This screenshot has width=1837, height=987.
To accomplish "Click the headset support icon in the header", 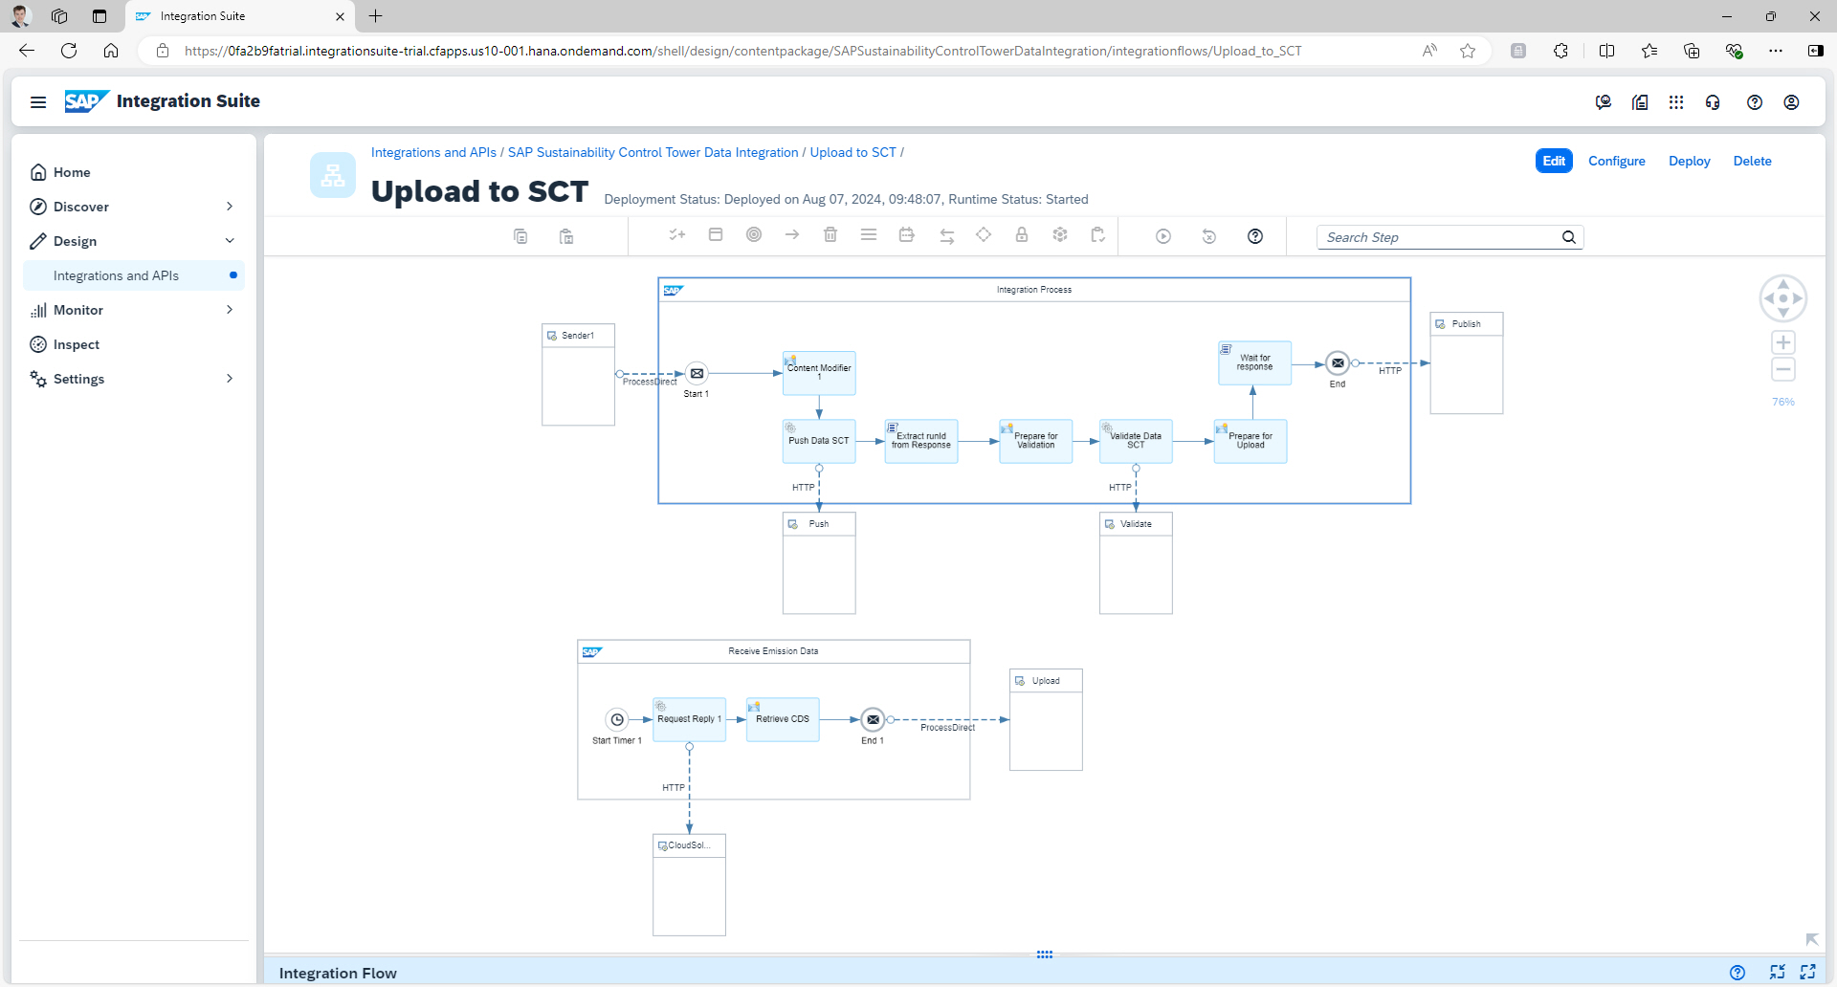I will (x=1713, y=101).
